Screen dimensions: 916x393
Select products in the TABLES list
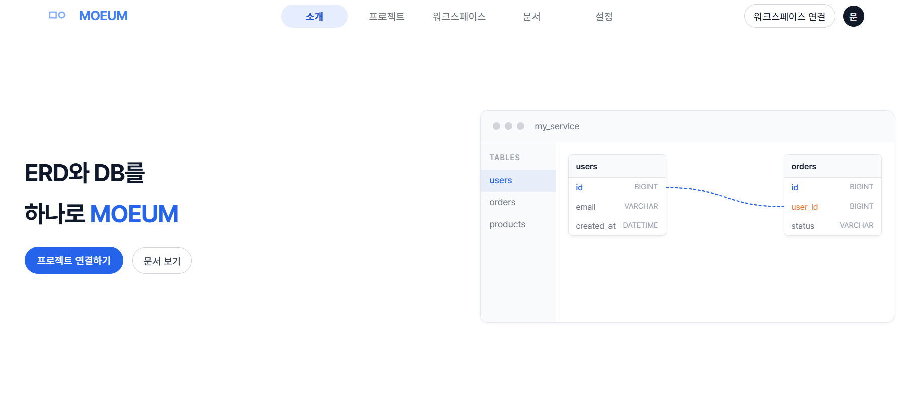tap(518, 224)
